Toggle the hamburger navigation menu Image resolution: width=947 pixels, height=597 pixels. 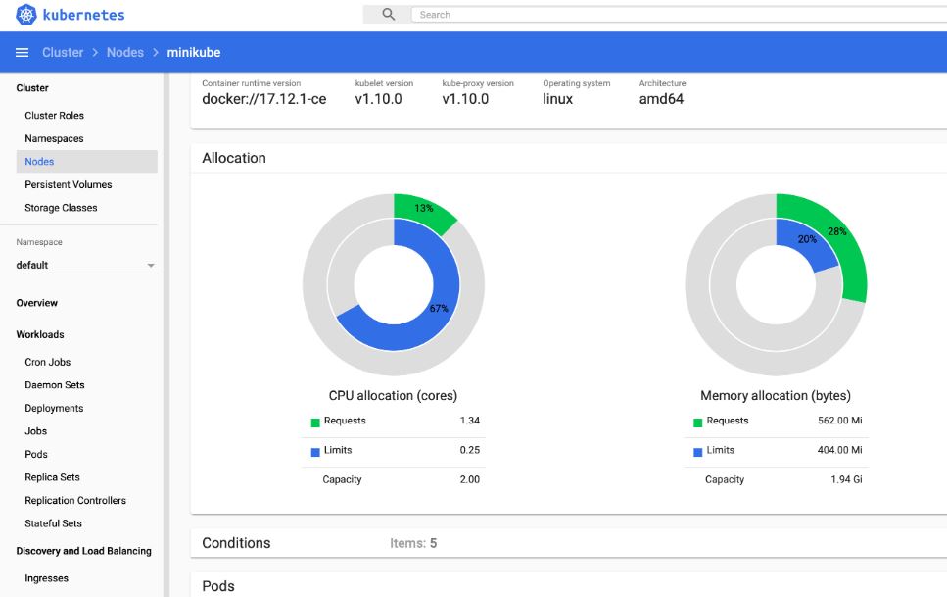22,53
